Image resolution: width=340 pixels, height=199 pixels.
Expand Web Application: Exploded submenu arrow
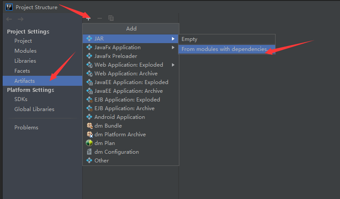pyautogui.click(x=173, y=65)
